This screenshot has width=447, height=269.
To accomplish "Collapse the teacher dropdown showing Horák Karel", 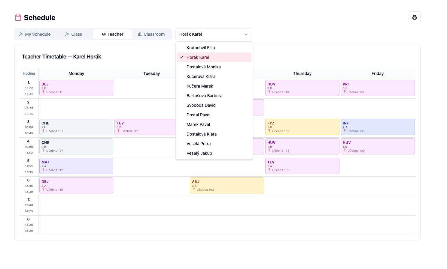I will coord(214,34).
